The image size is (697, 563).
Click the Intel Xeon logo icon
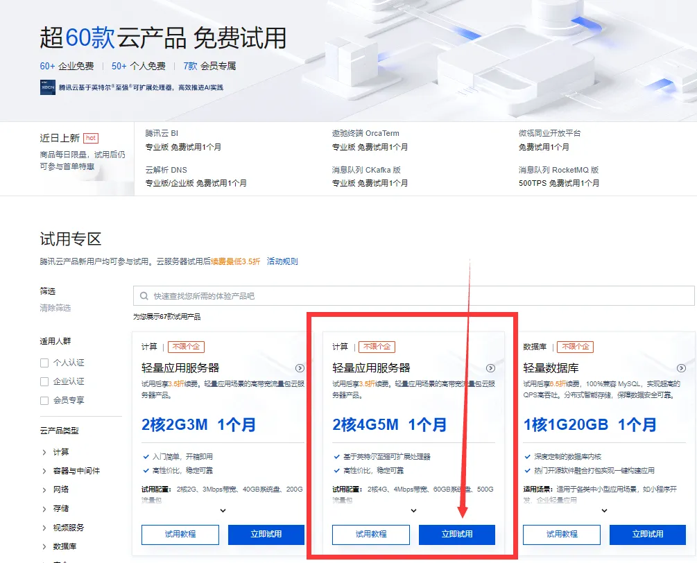[x=48, y=87]
